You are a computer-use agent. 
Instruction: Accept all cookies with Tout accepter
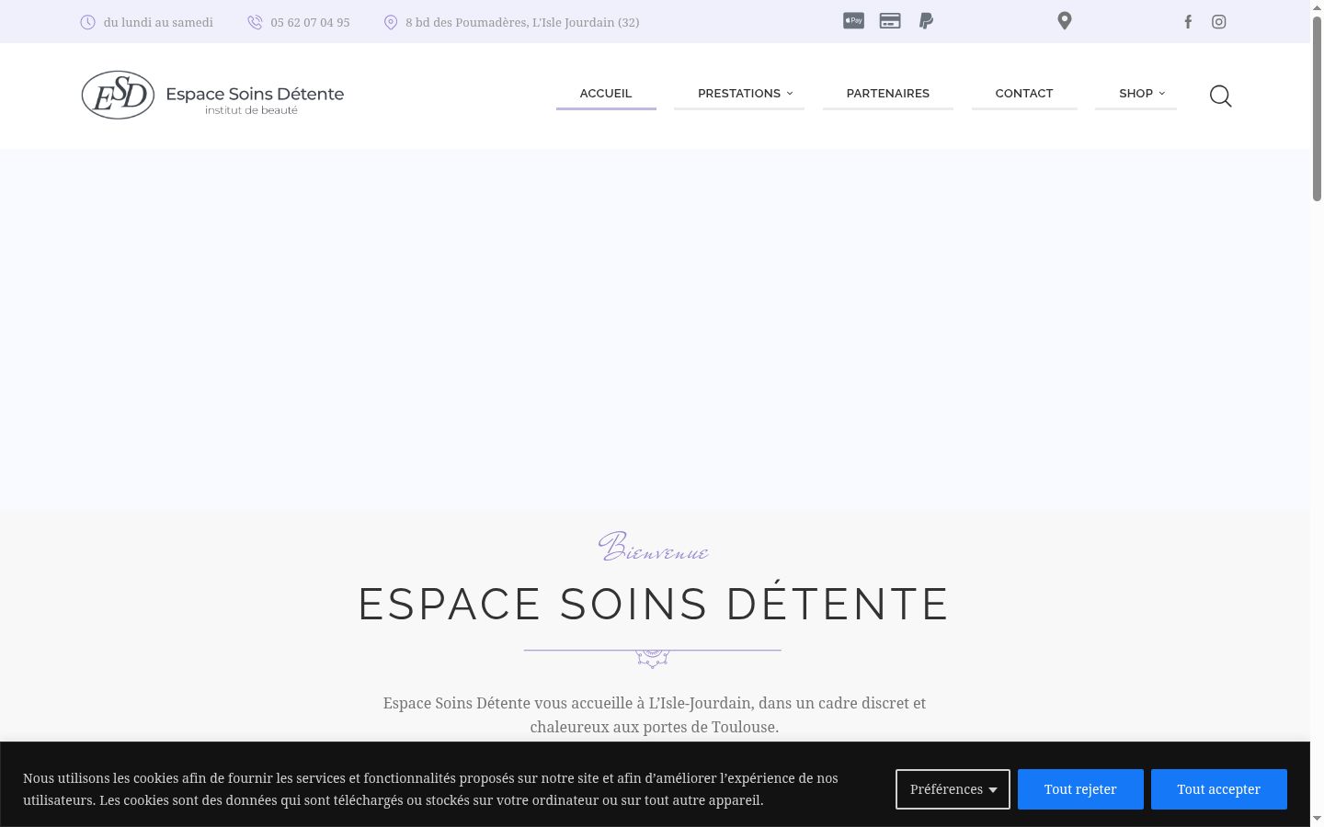1219,789
